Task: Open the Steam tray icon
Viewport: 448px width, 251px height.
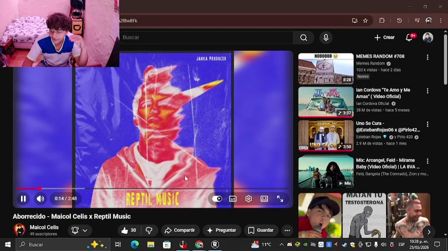Action: pos(344,244)
